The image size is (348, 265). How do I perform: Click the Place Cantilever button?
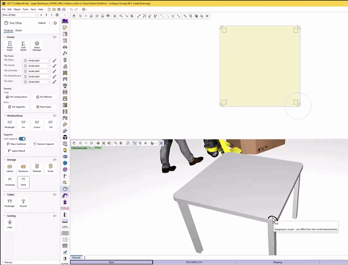pos(16,144)
